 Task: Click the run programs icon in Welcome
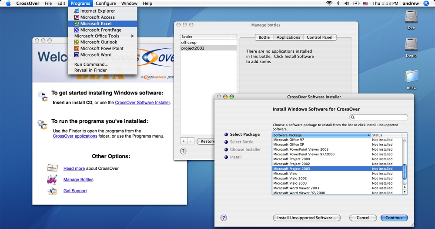click(x=43, y=125)
